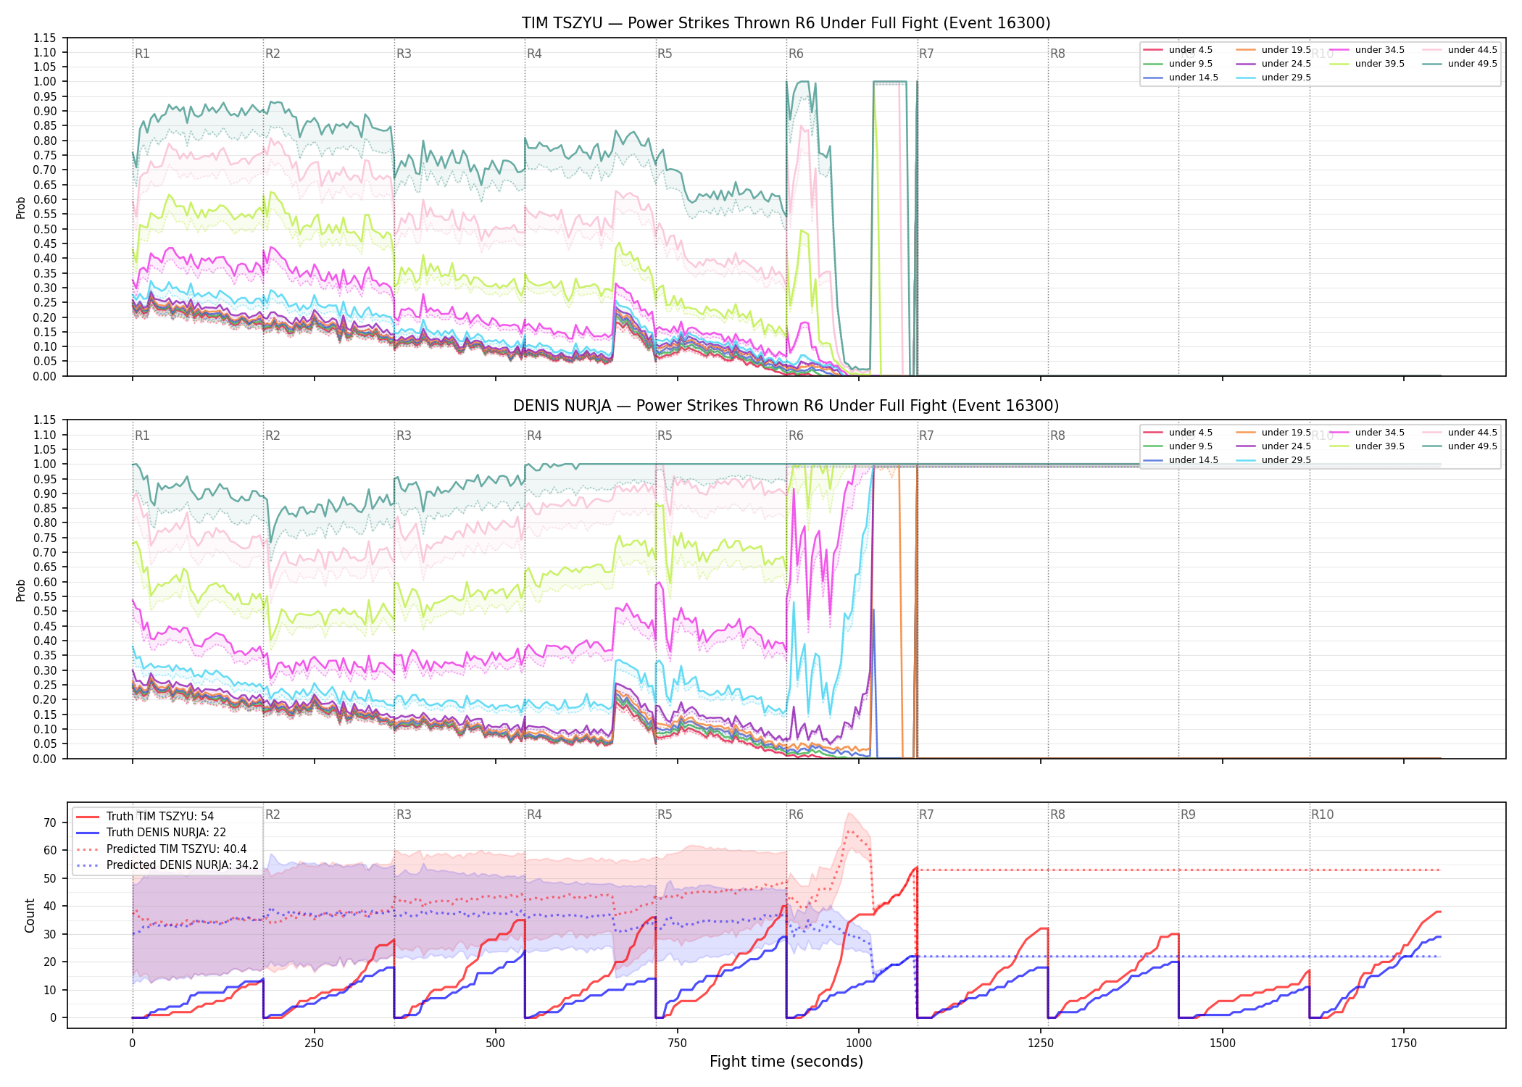Click the R1 round label in top chart
Image resolution: width=1522 pixels, height=1087 pixels.
142,54
